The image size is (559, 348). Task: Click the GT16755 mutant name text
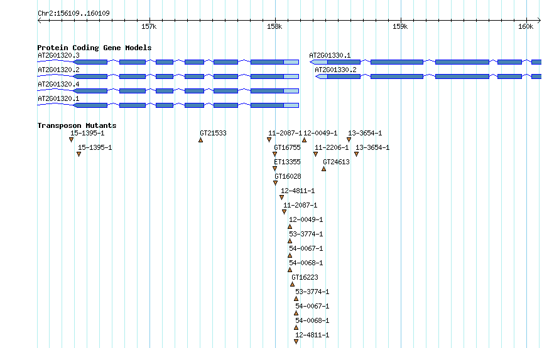click(x=287, y=148)
